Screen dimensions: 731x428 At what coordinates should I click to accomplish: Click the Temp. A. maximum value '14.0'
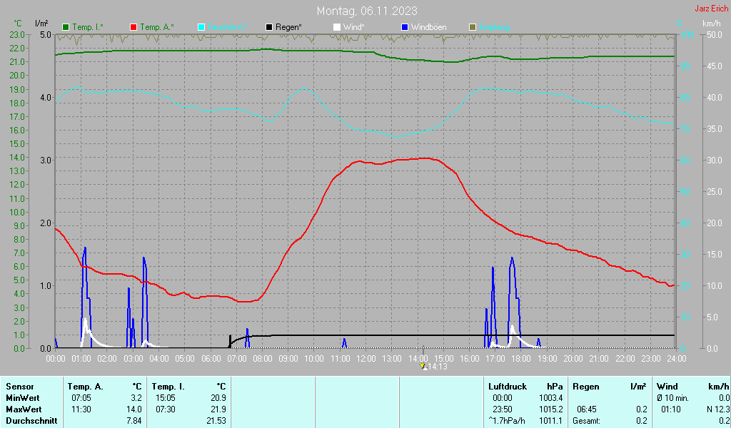[x=134, y=409]
